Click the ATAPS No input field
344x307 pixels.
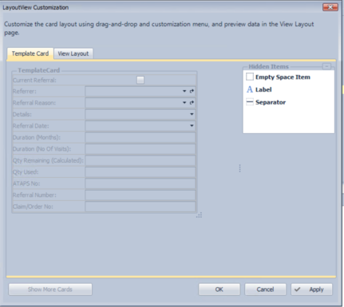pos(140,183)
